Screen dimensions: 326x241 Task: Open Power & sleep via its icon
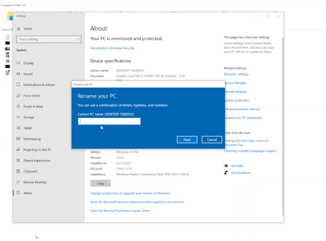coord(18,106)
